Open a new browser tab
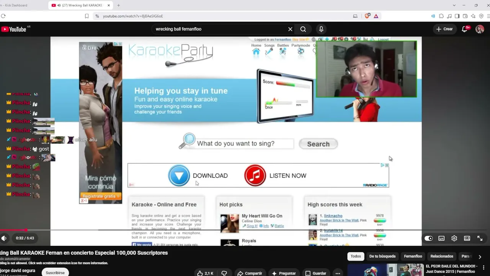This screenshot has width=490, height=276. pyautogui.click(x=118, y=5)
